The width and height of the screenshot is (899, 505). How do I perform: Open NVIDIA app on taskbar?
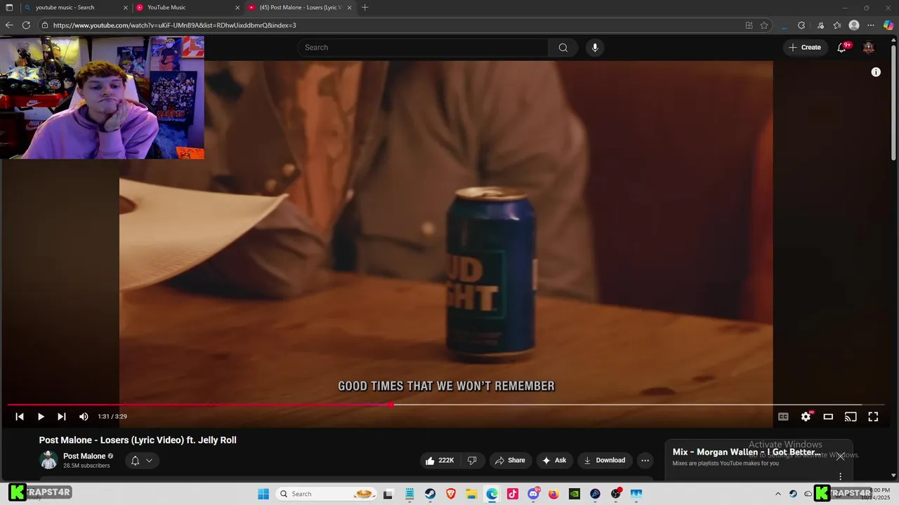click(x=575, y=494)
